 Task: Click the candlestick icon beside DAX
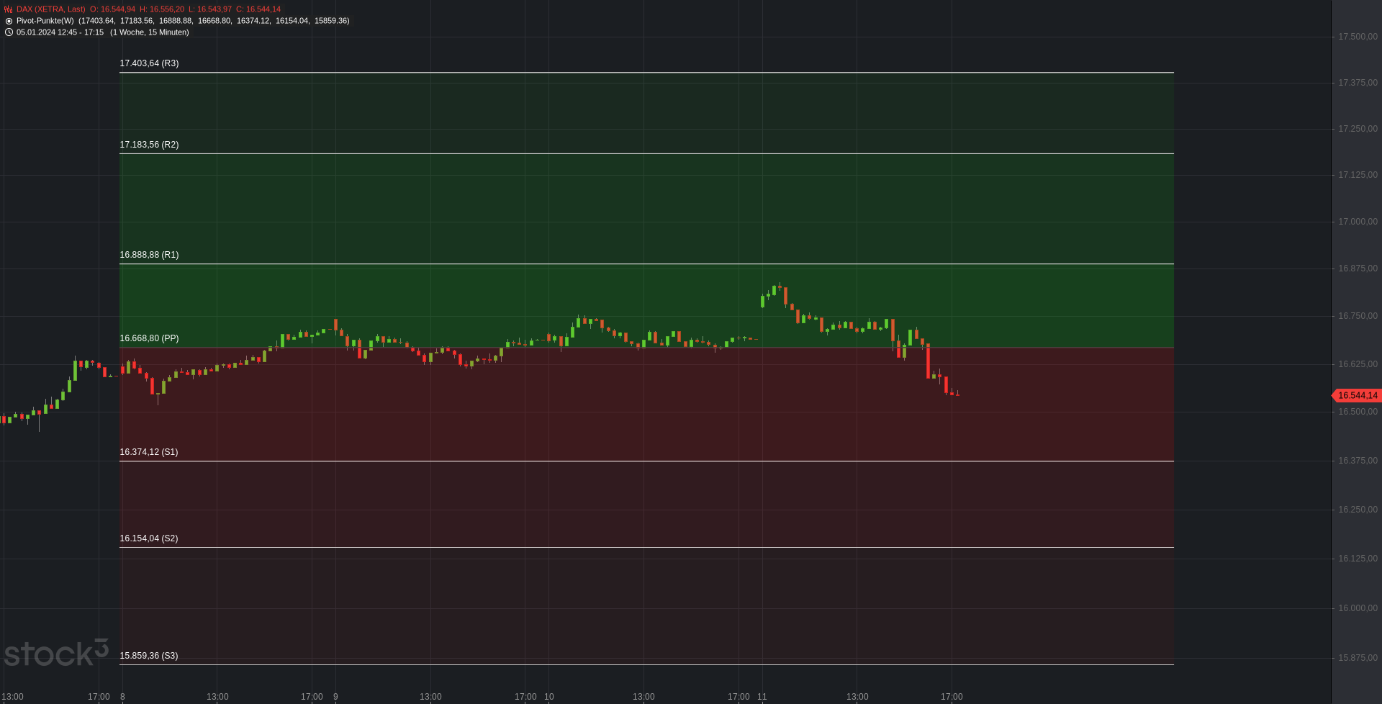(9, 9)
